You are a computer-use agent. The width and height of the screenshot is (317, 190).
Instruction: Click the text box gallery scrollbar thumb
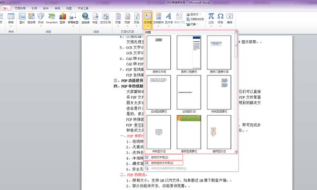click(x=236, y=46)
